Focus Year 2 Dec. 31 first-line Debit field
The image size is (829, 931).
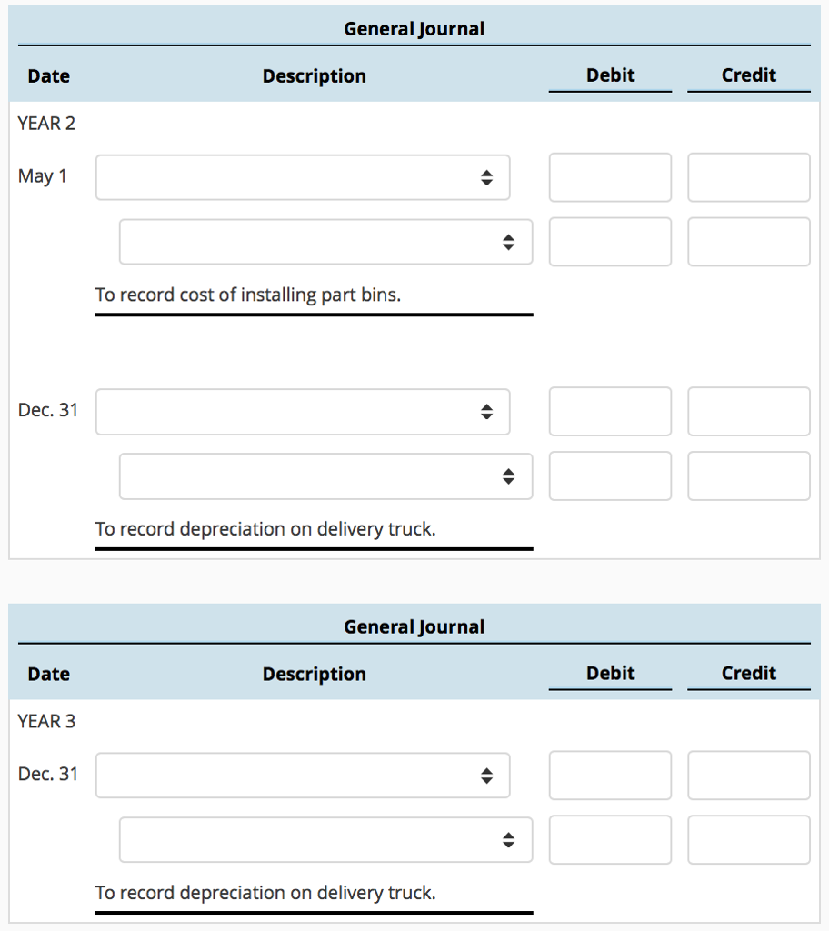point(610,412)
